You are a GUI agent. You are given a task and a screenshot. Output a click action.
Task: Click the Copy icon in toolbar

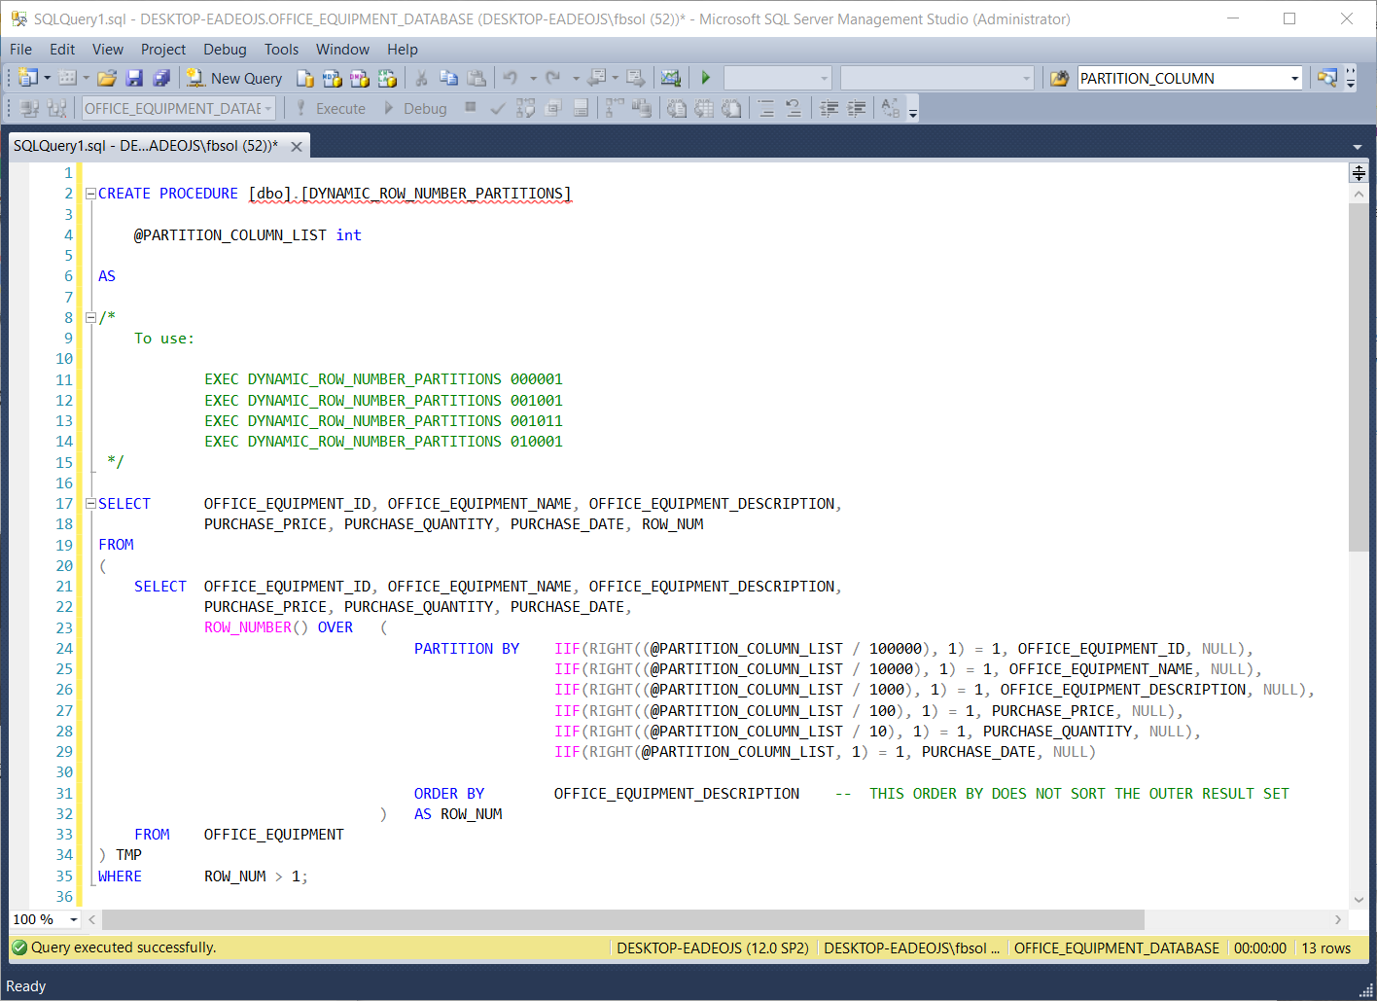(448, 79)
